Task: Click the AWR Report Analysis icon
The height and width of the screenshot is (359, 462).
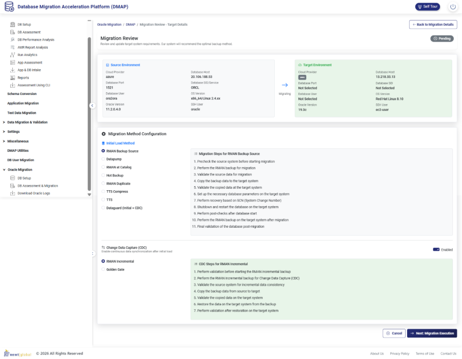Action: (13, 47)
